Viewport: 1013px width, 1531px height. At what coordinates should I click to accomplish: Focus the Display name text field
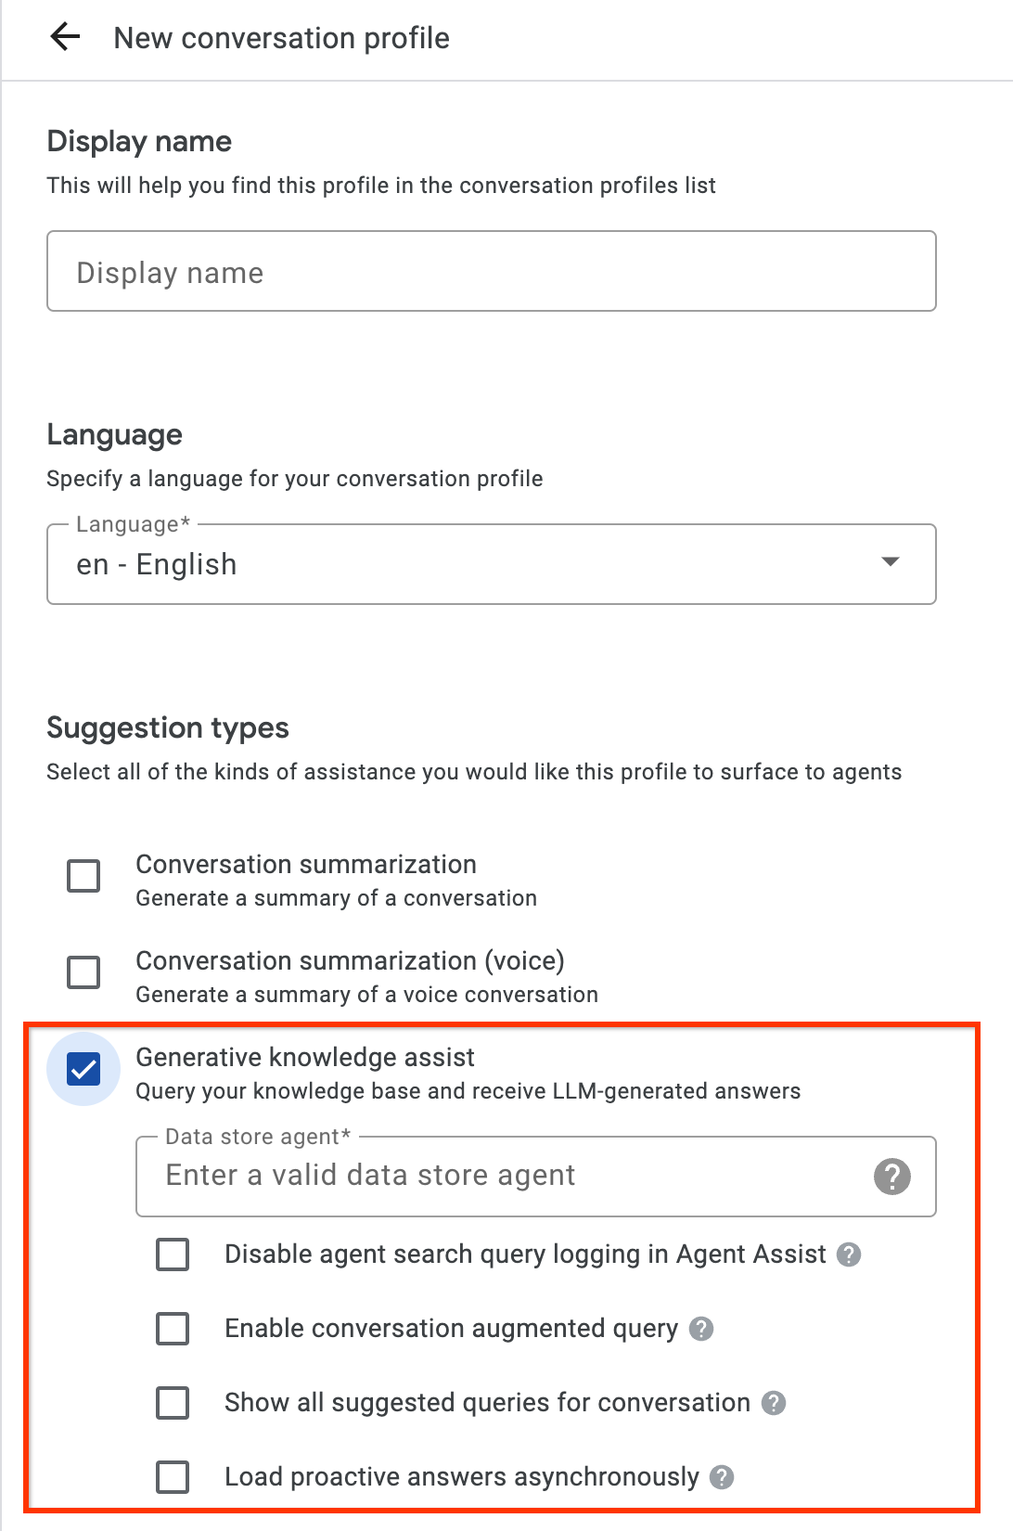pyautogui.click(x=491, y=272)
